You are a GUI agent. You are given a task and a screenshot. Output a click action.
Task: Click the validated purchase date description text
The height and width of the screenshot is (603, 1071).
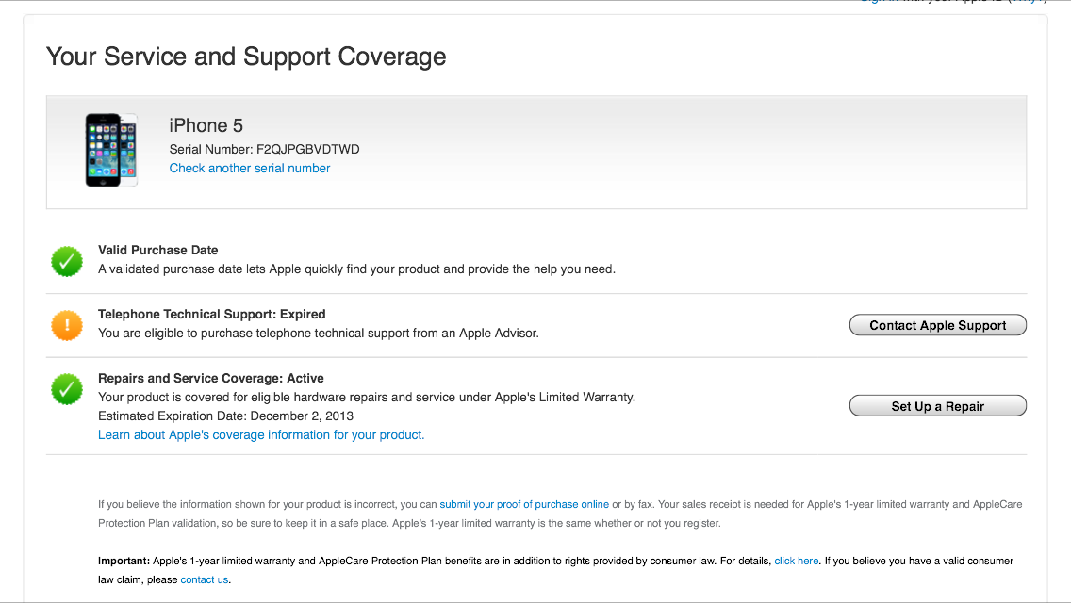pos(356,269)
